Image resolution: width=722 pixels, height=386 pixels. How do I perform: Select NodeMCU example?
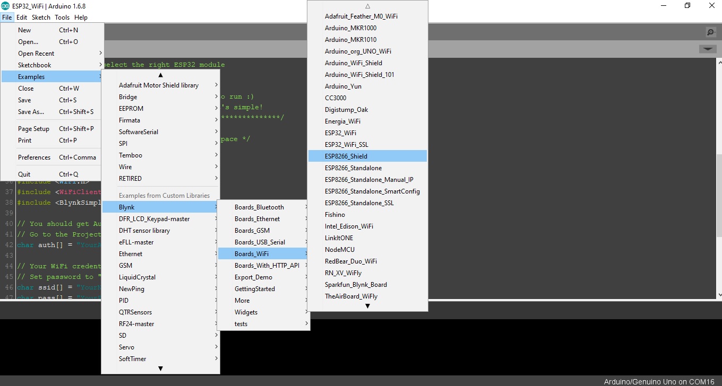[367, 250]
